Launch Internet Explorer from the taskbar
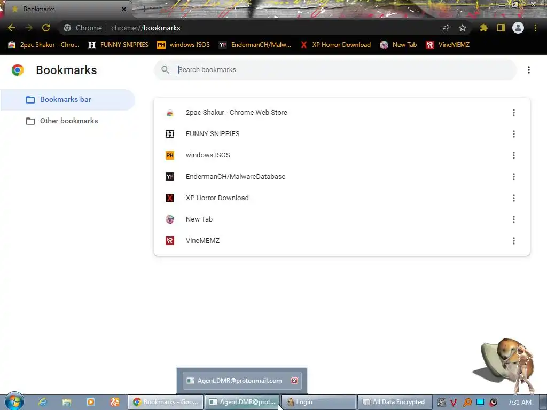547x410 pixels. (x=43, y=402)
